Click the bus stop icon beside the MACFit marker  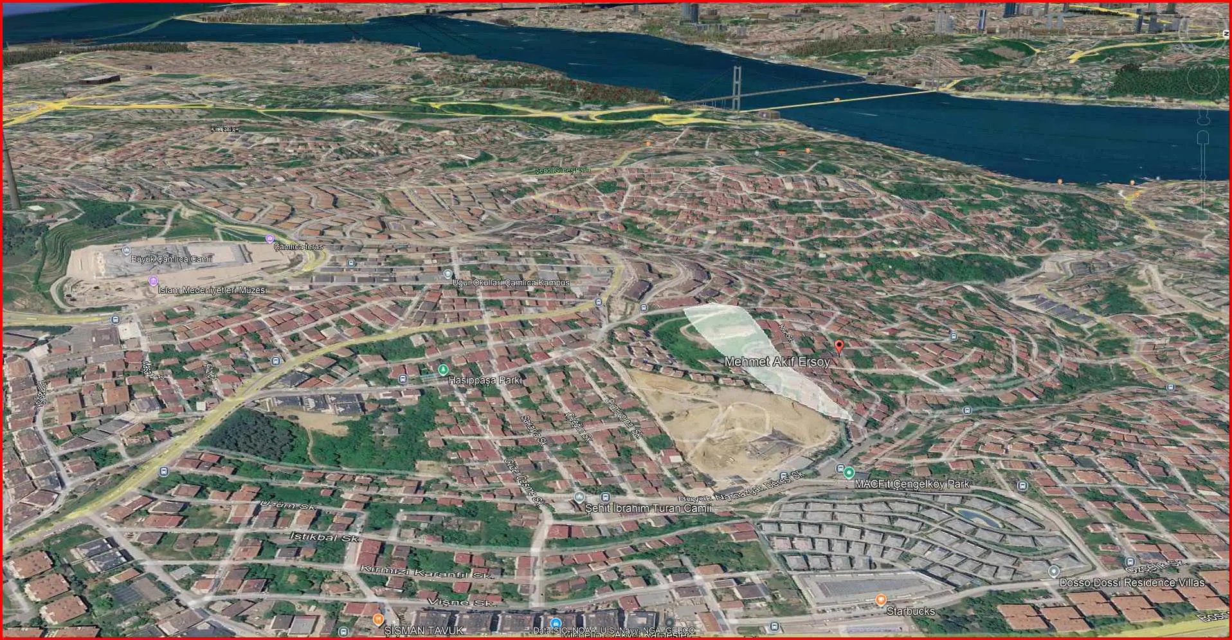pyautogui.click(x=840, y=468)
